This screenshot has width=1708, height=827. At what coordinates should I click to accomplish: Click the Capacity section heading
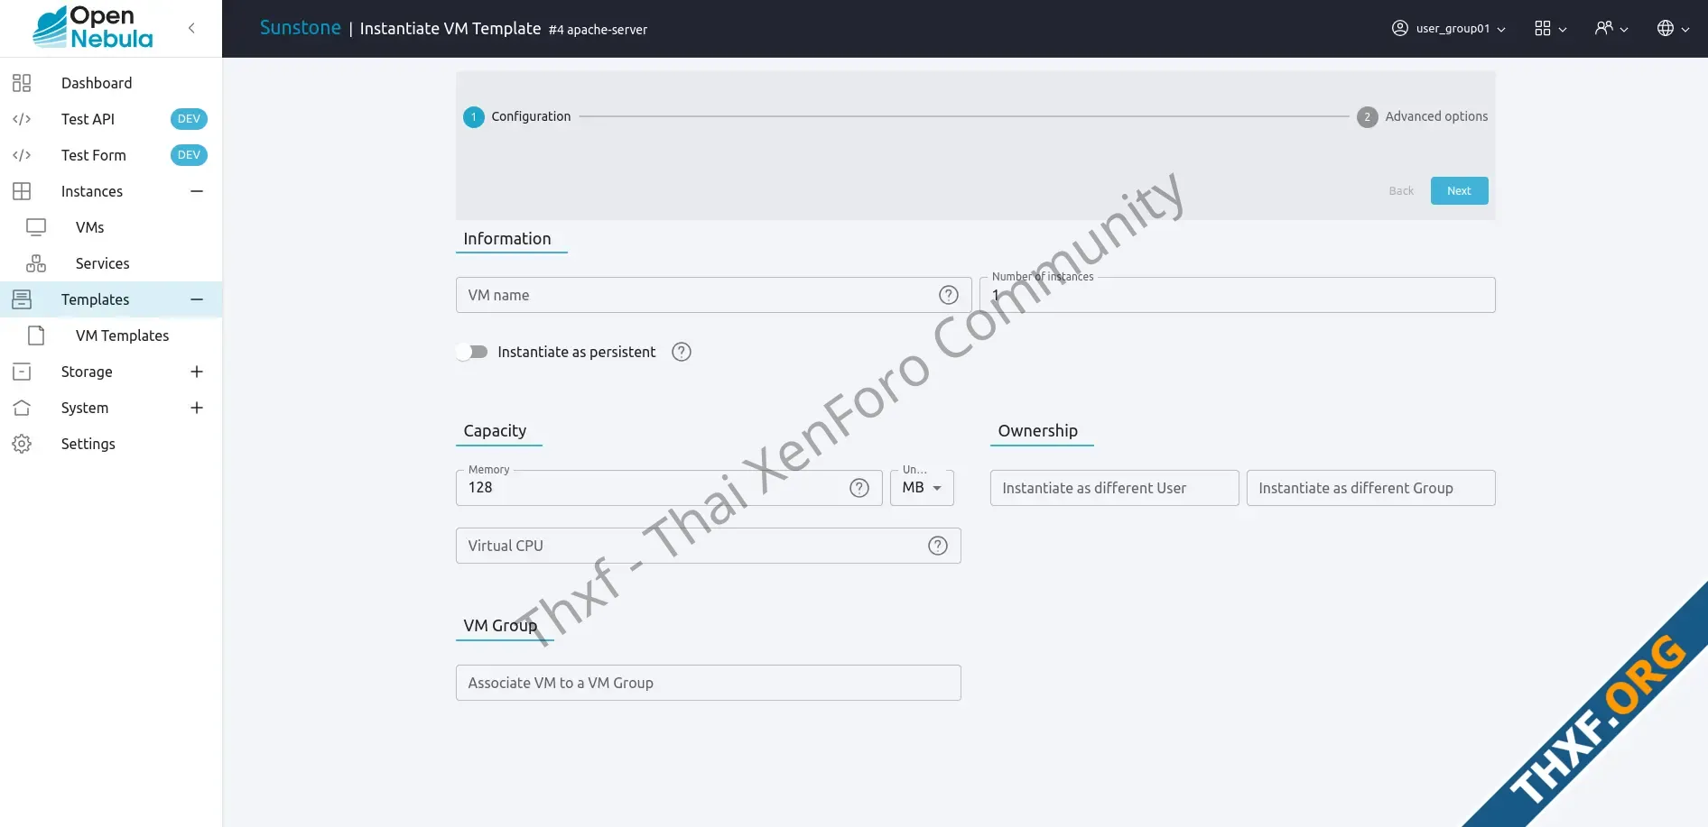[x=495, y=431]
